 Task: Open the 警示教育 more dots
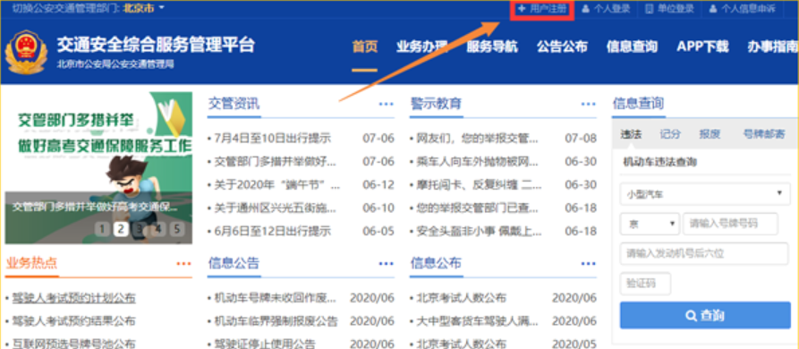click(x=588, y=104)
